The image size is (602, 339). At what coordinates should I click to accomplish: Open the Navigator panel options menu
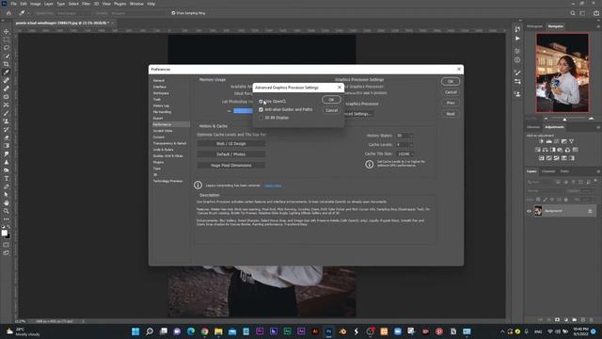point(598,26)
